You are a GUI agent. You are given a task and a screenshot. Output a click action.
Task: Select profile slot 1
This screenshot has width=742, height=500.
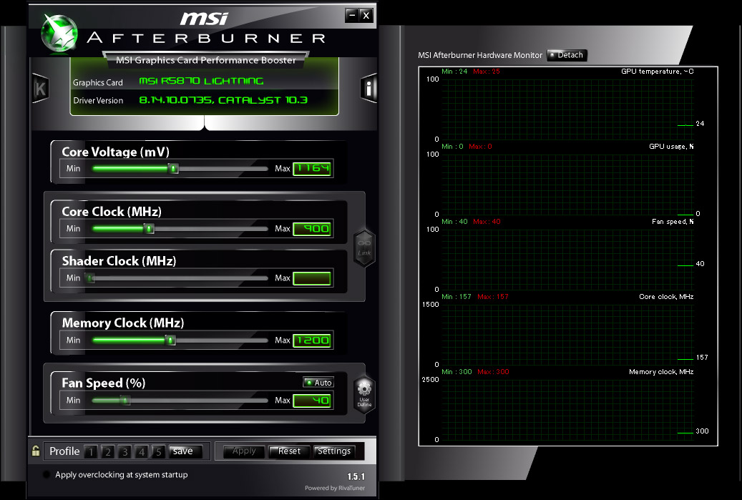[x=91, y=452]
